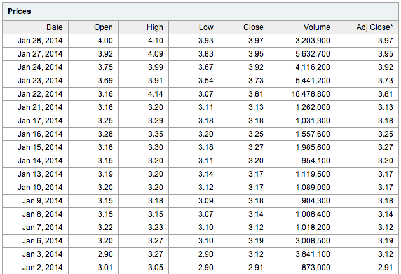The image size is (401, 274).
Task: Select the Jan 17, 2014 date cell
Action: 36,121
